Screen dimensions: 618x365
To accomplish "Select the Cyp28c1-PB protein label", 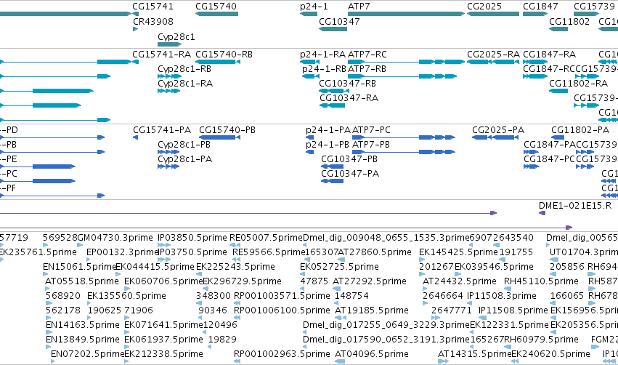I will (x=184, y=145).
